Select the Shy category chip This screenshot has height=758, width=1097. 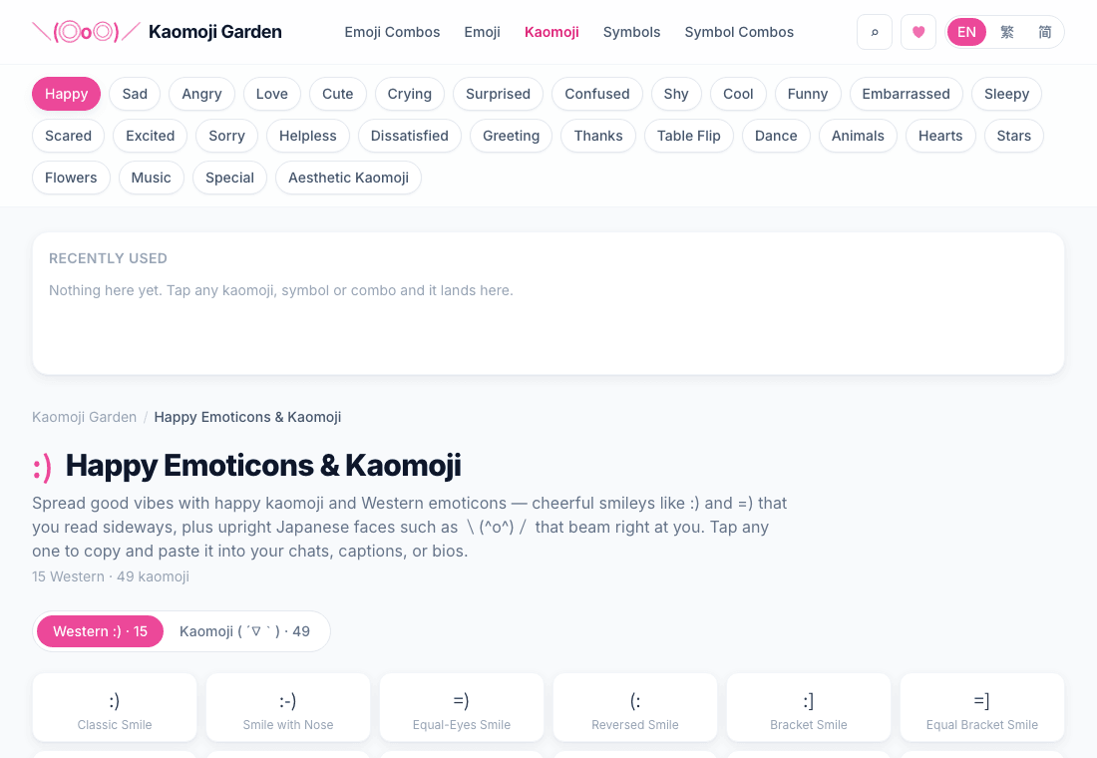tap(676, 94)
